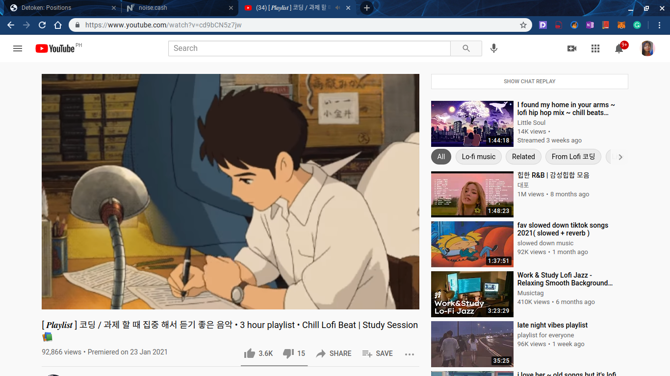Open the notifications bell
Viewport: 670px width, 376px height.
point(619,48)
